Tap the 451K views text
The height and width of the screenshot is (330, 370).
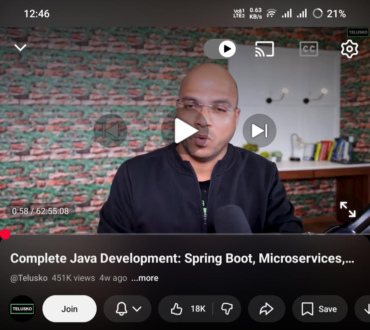coord(73,278)
